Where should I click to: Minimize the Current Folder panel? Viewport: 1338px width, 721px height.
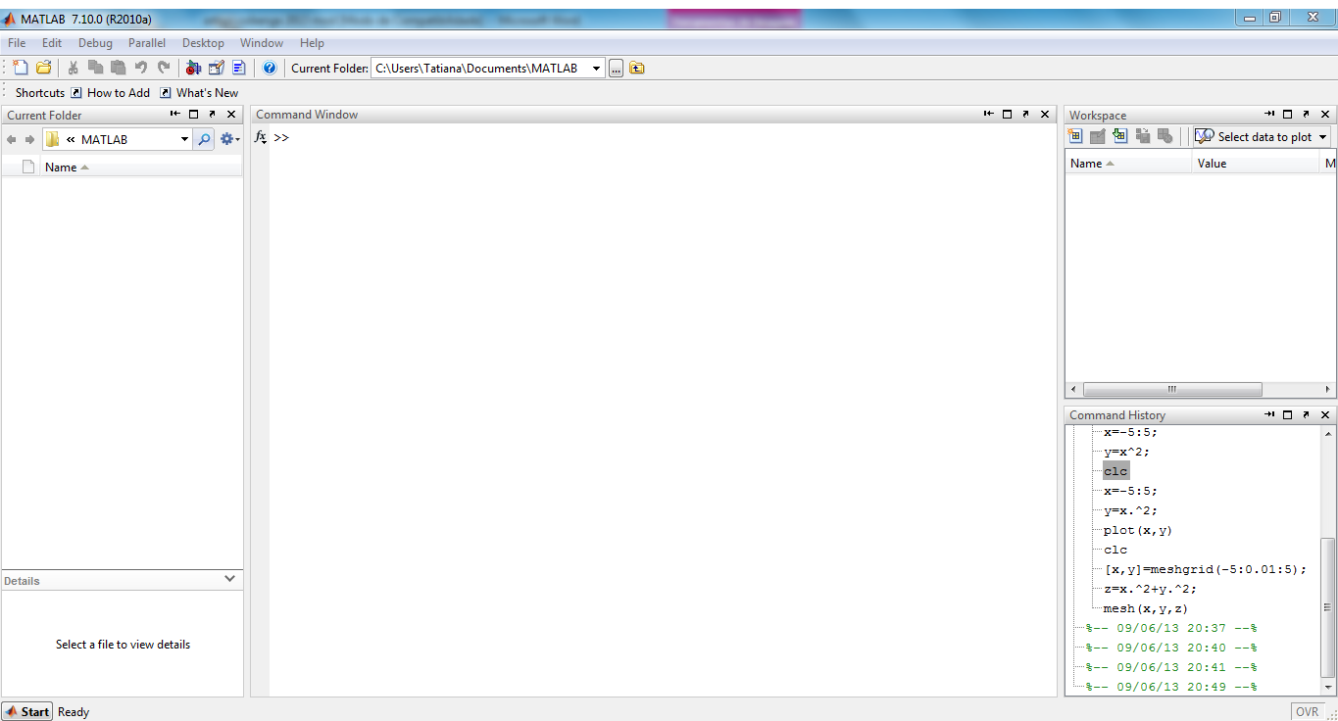click(175, 115)
